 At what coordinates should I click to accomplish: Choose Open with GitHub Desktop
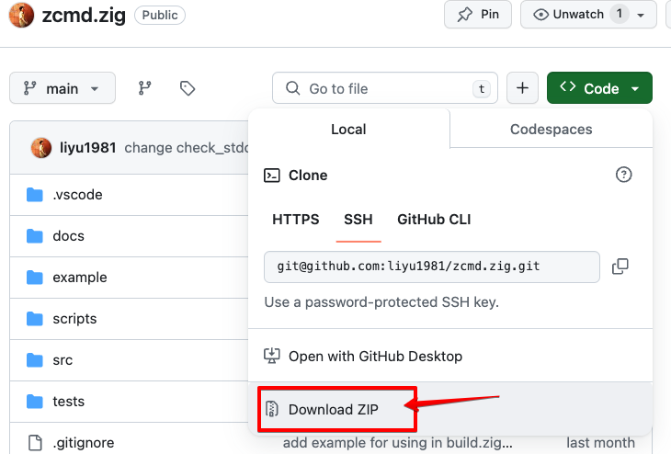click(375, 356)
